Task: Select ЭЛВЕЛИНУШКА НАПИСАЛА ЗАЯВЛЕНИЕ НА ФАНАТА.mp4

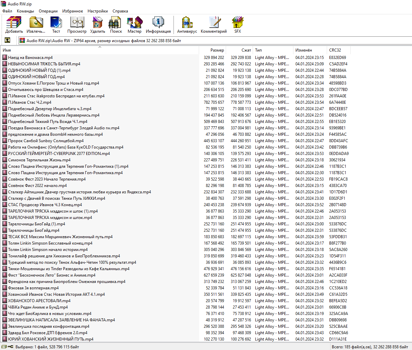Action: pyautogui.click(x=61, y=320)
